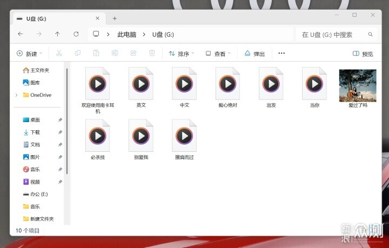Open 主文件夹 in the sidebar
The image size is (389, 248).
click(x=36, y=70)
